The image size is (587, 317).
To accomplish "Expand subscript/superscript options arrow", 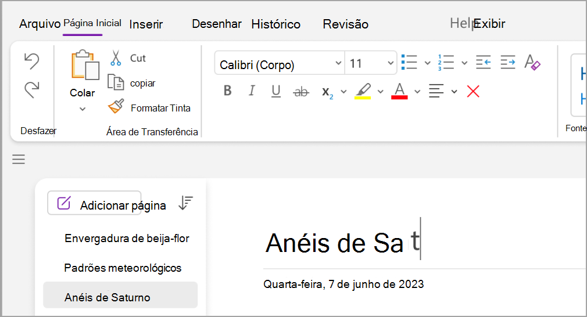I will tap(343, 92).
